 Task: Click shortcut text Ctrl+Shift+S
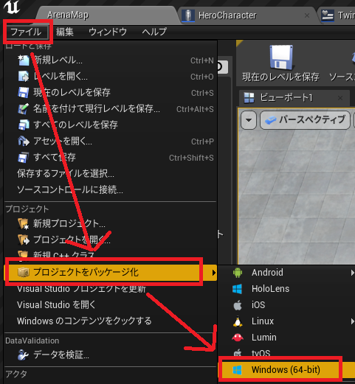(191, 158)
